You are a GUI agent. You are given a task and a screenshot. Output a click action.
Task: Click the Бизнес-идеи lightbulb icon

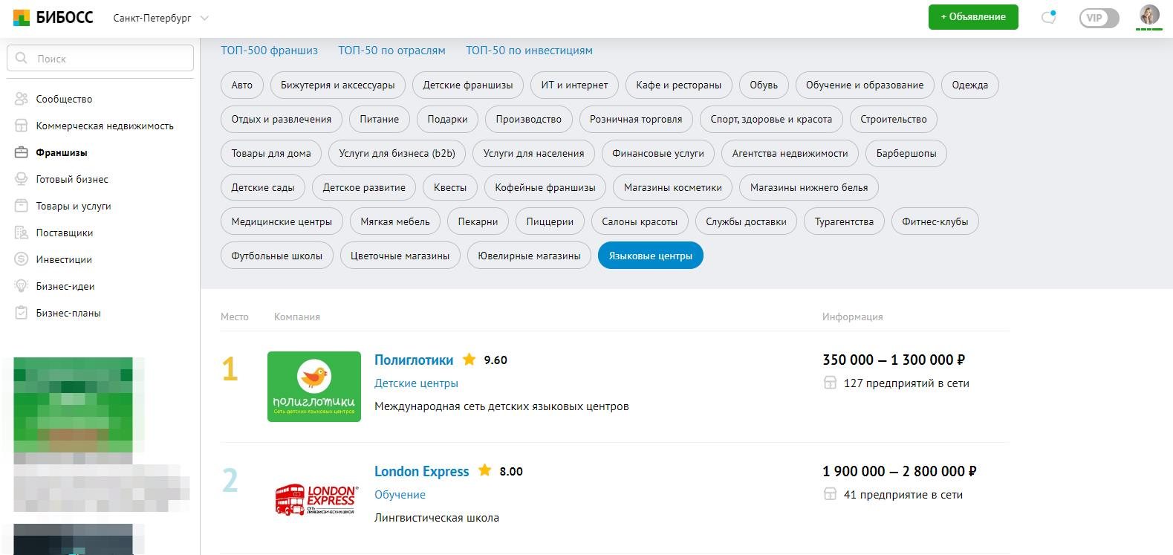(22, 286)
